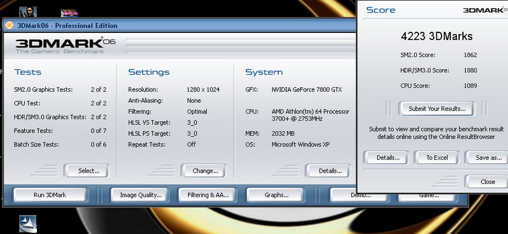The height and width of the screenshot is (234, 508).
Task: Click Submit Your Results button
Action: [x=437, y=108]
